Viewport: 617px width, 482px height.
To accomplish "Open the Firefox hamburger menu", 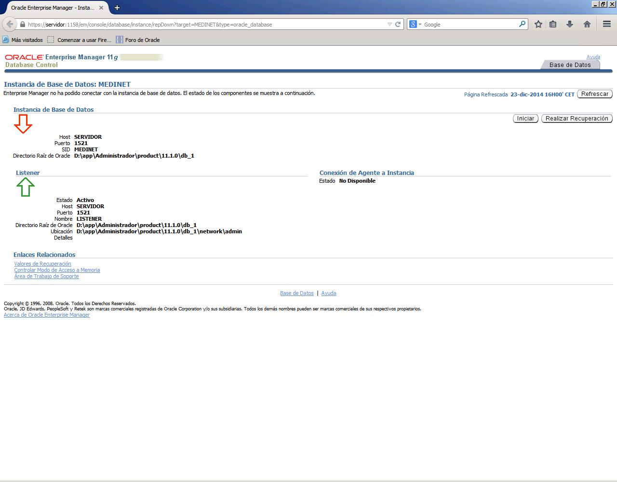I will click(607, 24).
